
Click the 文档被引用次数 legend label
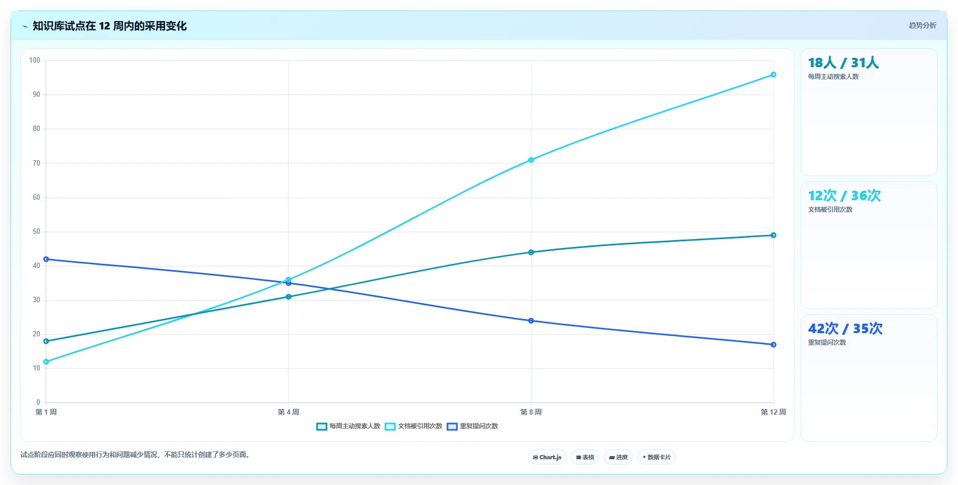pyautogui.click(x=420, y=426)
